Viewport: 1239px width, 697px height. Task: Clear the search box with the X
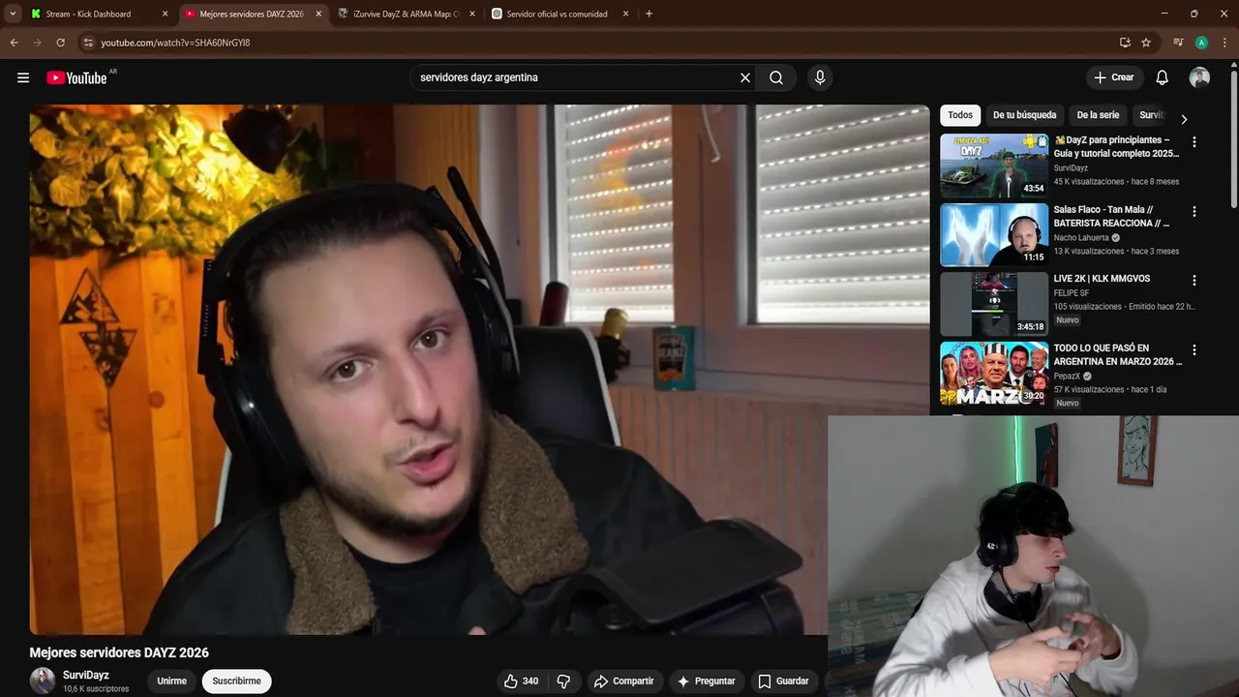[x=745, y=77]
